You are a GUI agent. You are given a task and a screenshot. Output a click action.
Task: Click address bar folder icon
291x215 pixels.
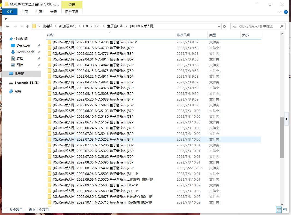[34, 26]
